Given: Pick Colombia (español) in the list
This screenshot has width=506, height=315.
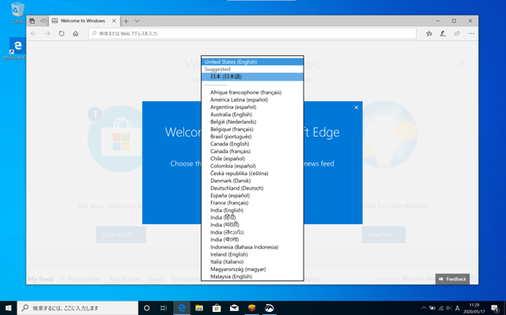Looking at the screenshot, I should 252,167.
